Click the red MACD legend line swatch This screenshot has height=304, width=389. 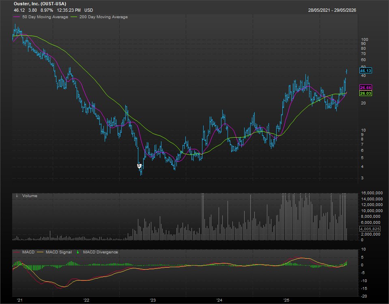pos(17,252)
